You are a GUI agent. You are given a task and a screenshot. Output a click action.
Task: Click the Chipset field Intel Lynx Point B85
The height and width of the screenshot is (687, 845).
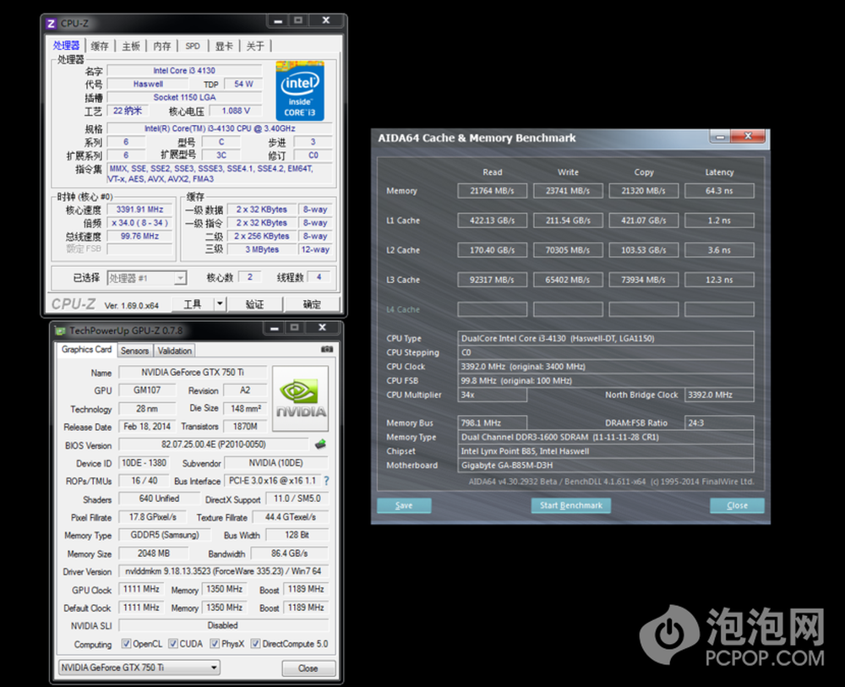(606, 451)
